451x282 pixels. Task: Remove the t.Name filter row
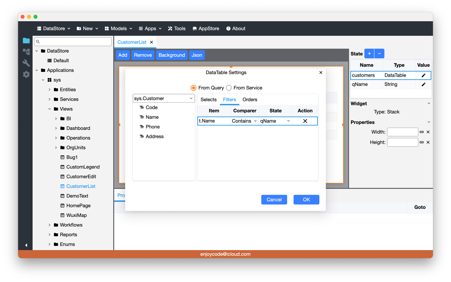[305, 121]
